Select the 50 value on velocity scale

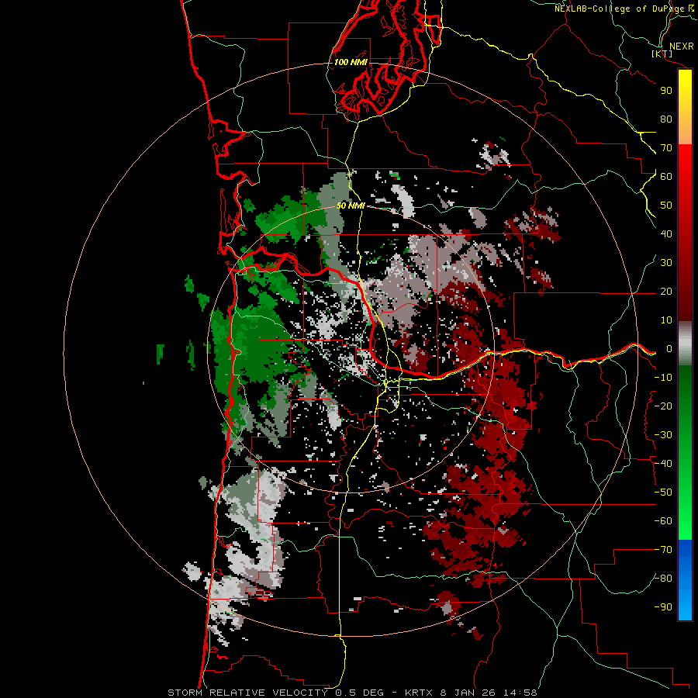[x=666, y=206]
